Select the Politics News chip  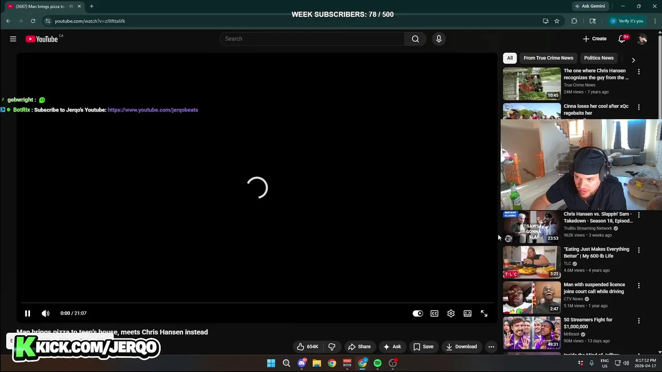click(598, 58)
